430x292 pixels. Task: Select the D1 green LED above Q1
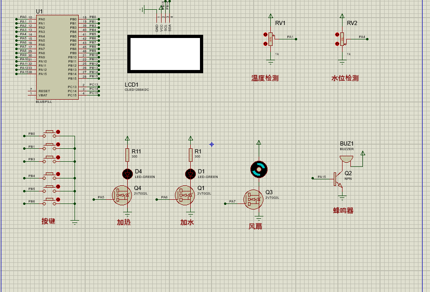(x=190, y=174)
